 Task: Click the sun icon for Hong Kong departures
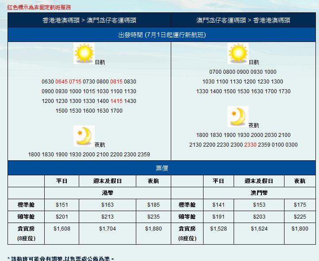84,53
